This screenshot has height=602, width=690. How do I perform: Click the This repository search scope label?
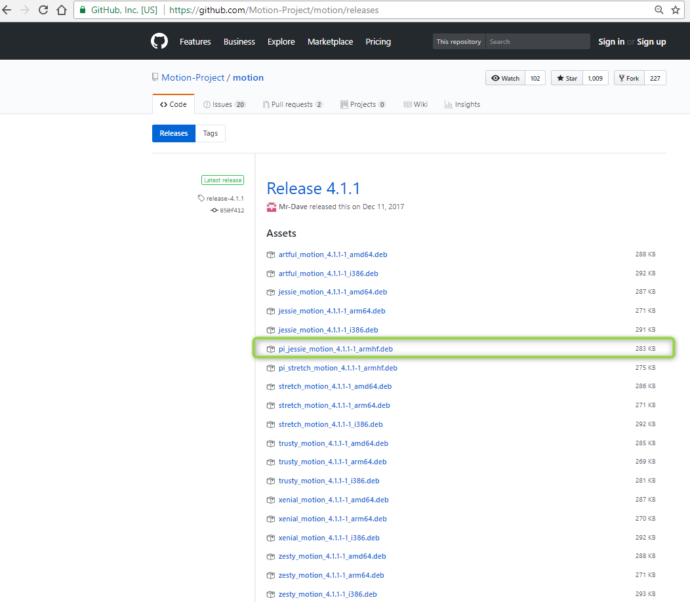click(x=458, y=41)
